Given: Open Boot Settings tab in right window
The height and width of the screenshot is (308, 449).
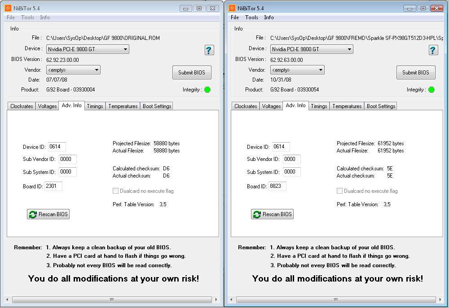Looking at the screenshot, I should [x=381, y=106].
